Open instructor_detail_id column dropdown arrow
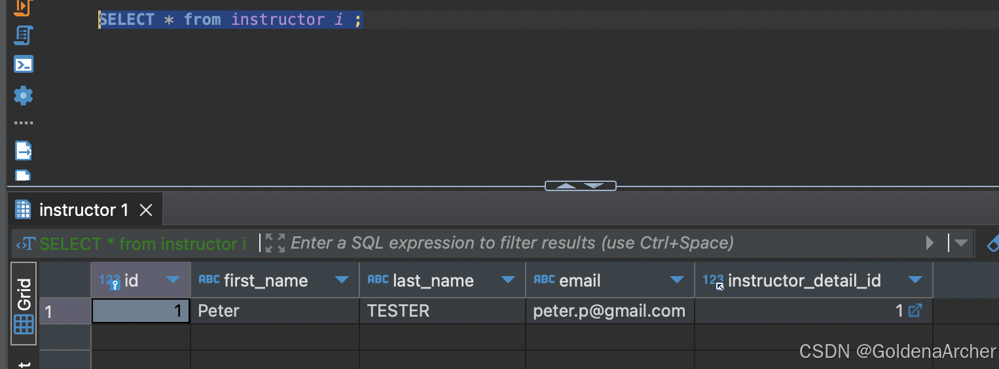 (x=915, y=280)
